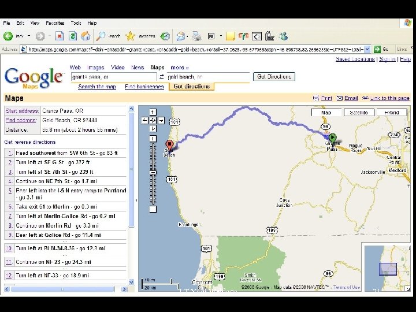Open Favorites star toolbar icon
Image resolution: width=416 pixels, height=312 pixels.
click(130, 36)
